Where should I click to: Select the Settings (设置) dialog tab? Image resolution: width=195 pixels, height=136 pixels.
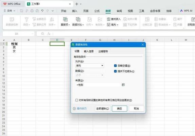click(77, 51)
